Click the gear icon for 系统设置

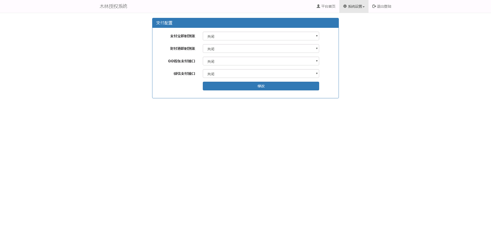click(345, 6)
